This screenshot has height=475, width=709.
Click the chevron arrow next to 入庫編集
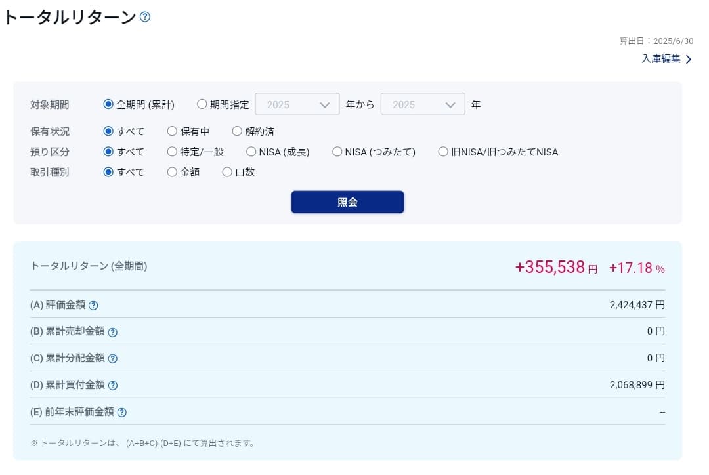tap(689, 59)
